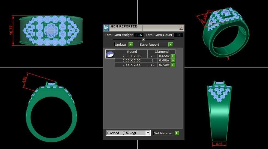
Task: Click the 0.65tw weight cell
Action: [164, 56]
